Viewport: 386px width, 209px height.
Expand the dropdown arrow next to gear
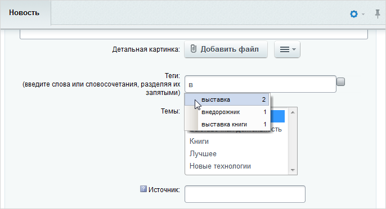[363, 15]
